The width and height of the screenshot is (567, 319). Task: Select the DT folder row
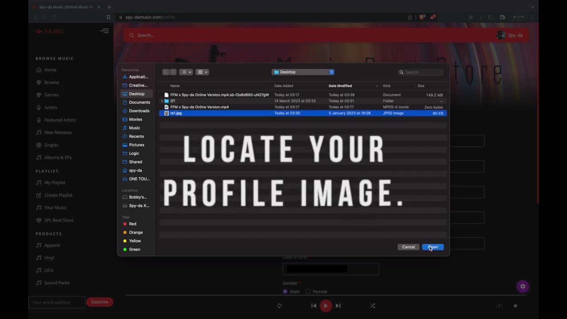(x=303, y=101)
